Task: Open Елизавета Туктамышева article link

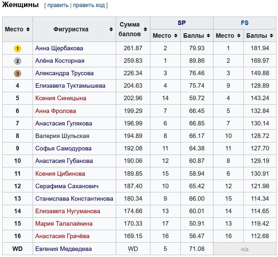Action: click(70, 86)
